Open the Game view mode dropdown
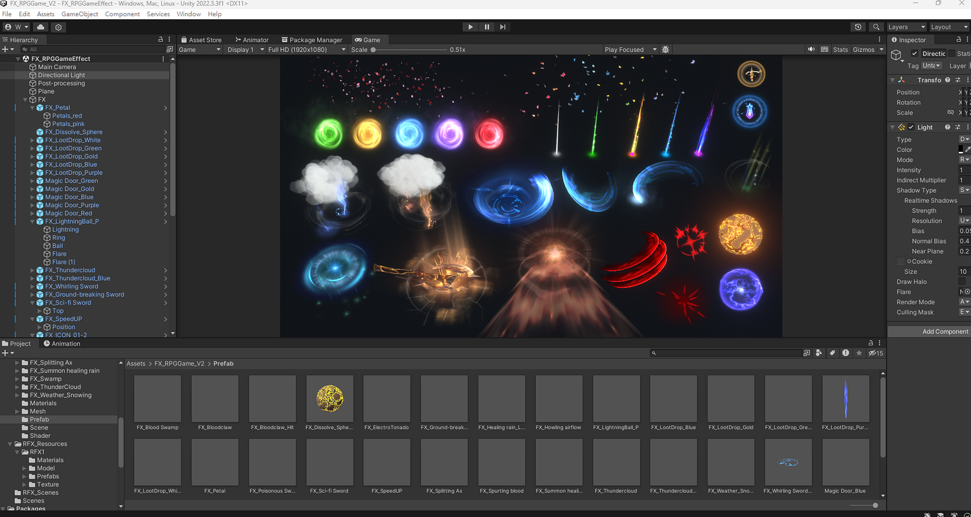Image resolution: width=971 pixels, height=517 pixels. [199, 49]
